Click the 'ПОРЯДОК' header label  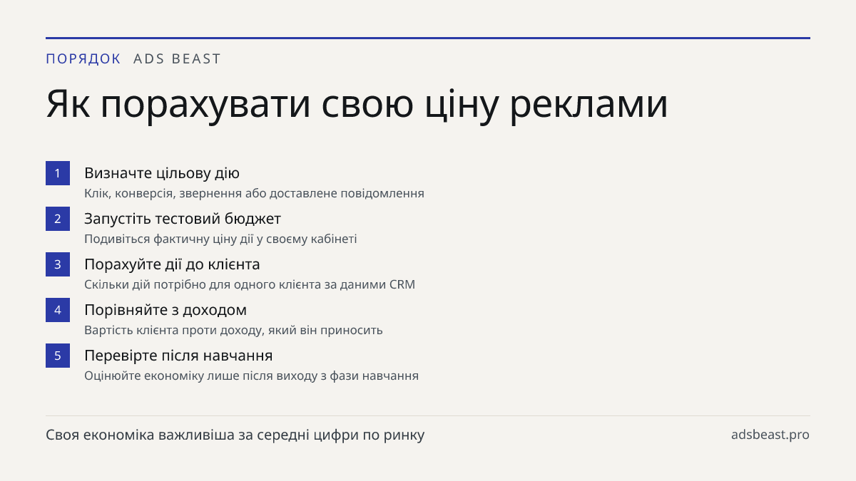click(83, 59)
